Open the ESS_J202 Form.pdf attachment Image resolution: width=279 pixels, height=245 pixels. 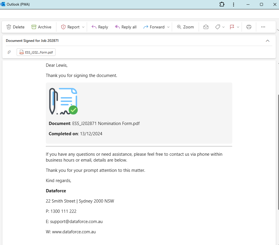pyautogui.click(x=36, y=52)
